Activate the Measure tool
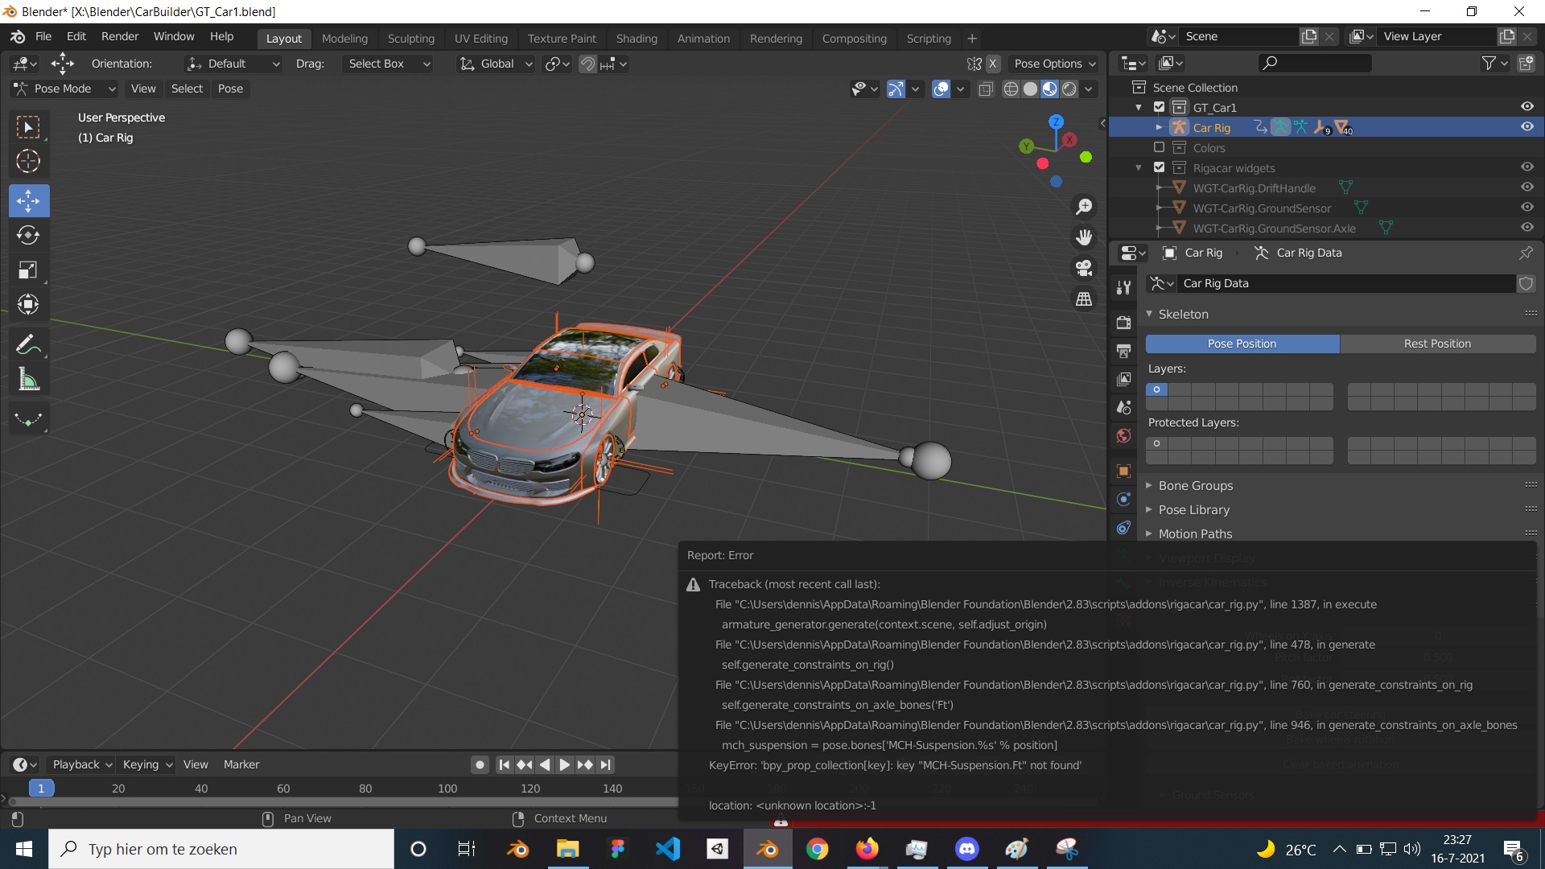This screenshot has height=869, width=1545. tap(28, 379)
